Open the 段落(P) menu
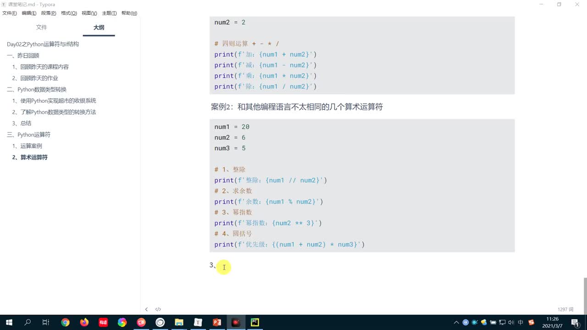The image size is (587, 330). 49,13
